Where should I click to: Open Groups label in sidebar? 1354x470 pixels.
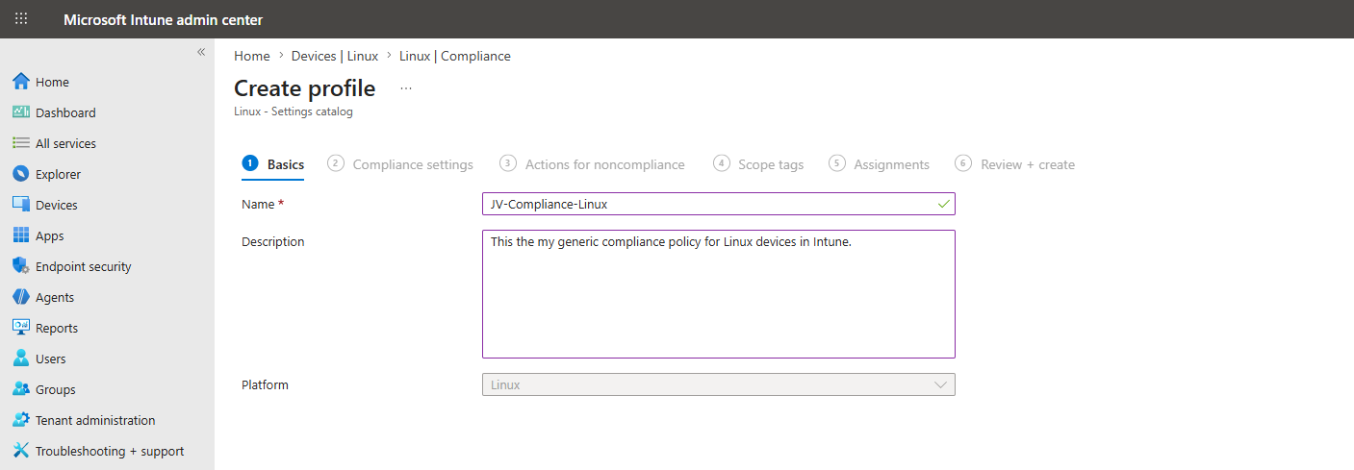[56, 390]
